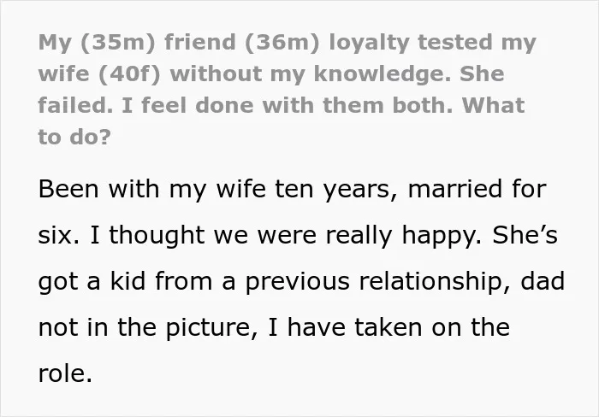599x417 pixels.
Task: Click the "(36m)" age tag in title
Action: pyautogui.click(x=282, y=43)
